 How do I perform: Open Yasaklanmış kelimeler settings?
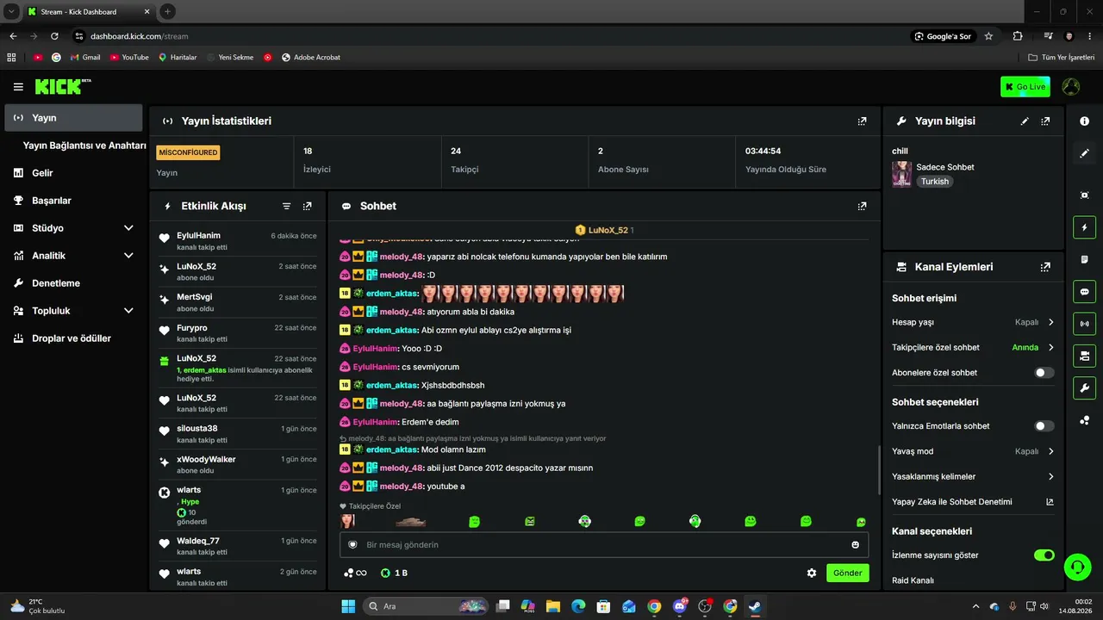[x=973, y=476]
